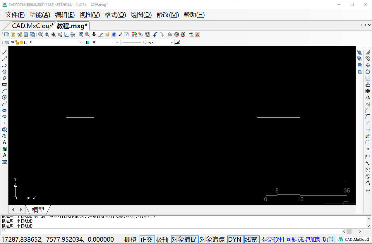Select the Explode tool

[x=368, y=136]
